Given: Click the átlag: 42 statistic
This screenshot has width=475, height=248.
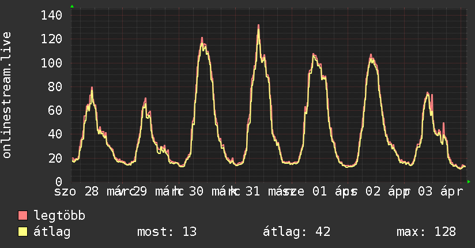Looking at the screenshot, I should coord(296,232).
